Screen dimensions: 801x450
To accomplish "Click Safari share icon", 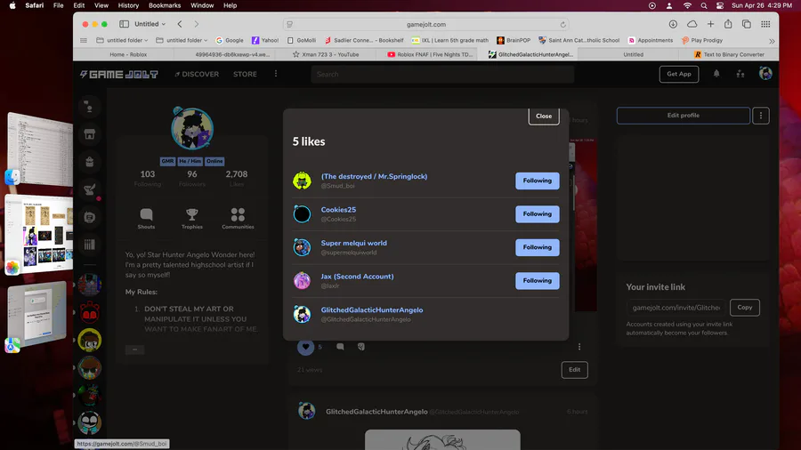I will pos(728,24).
